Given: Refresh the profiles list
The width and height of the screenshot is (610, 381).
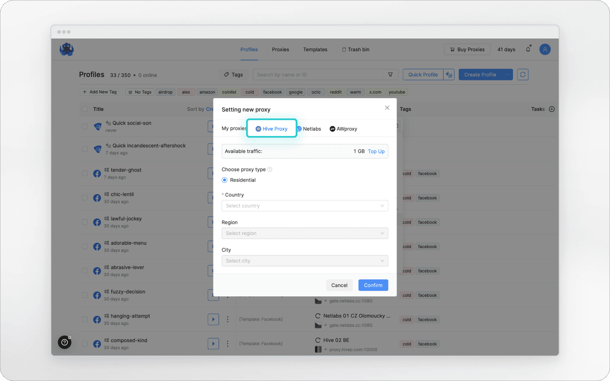Looking at the screenshot, I should 523,75.
